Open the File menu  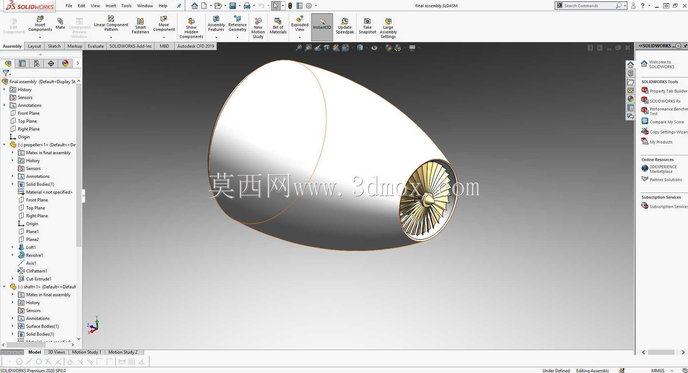click(x=69, y=6)
